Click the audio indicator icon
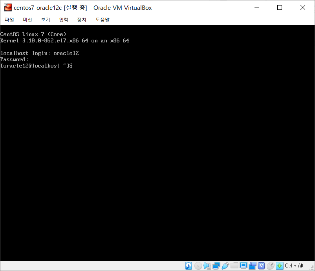Image resolution: width=315 pixels, height=271 pixels. [207, 266]
